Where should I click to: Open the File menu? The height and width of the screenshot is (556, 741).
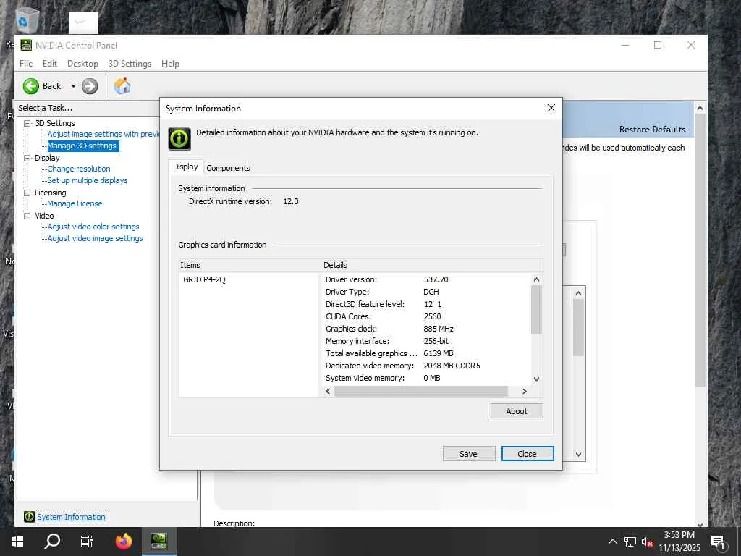tap(26, 64)
